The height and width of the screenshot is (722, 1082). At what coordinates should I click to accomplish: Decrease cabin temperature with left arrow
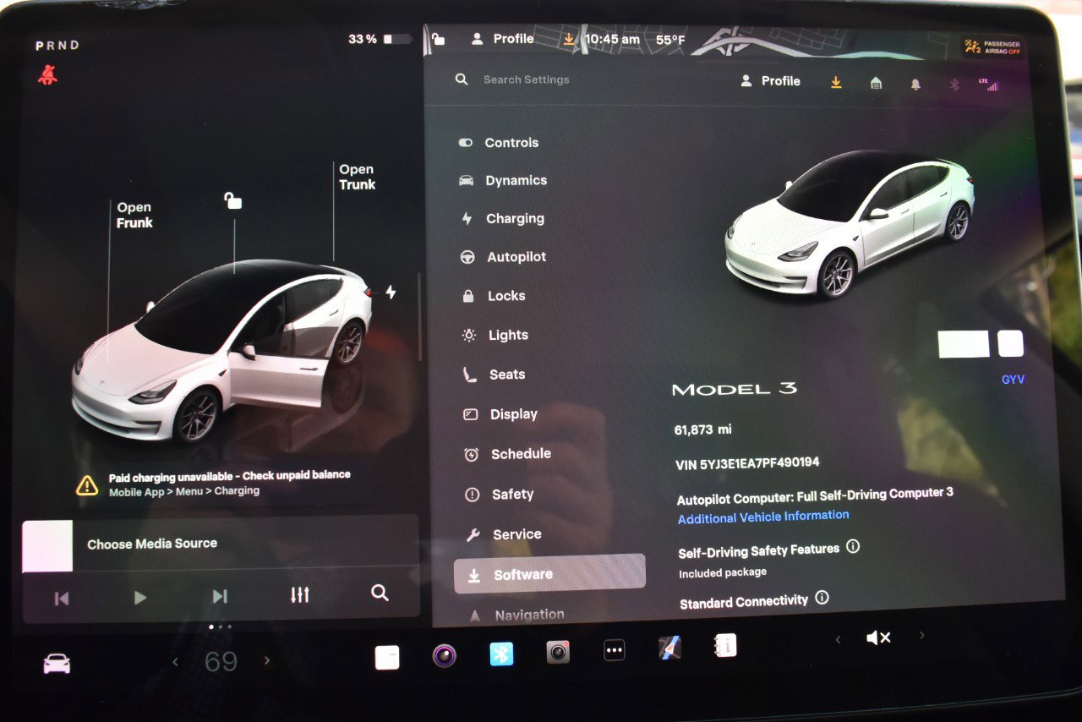click(x=175, y=662)
